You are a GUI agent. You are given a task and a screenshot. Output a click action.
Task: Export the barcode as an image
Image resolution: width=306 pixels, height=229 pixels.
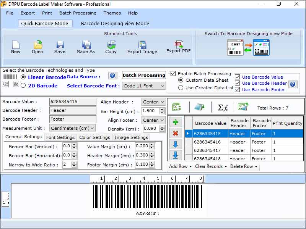tap(142, 45)
